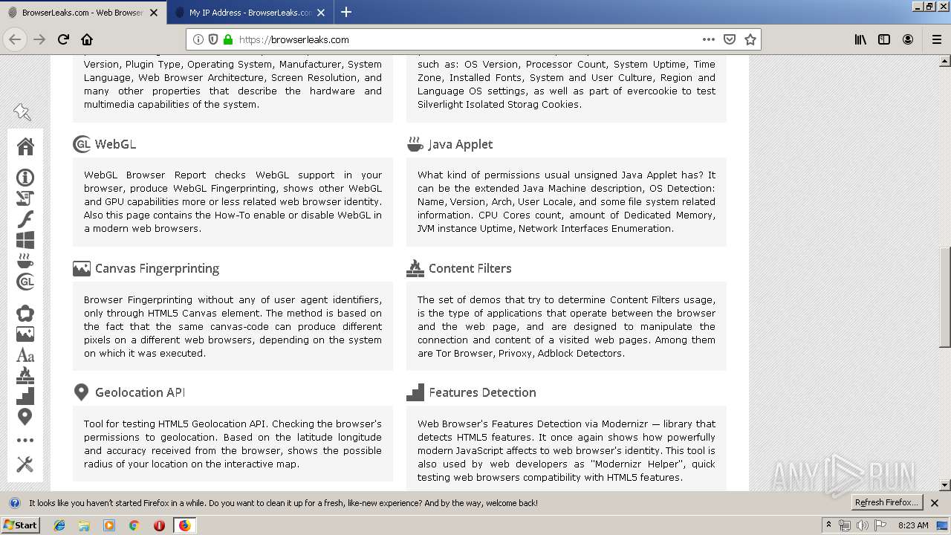Toggle the sidebars view button
The height and width of the screenshot is (535, 951).
pyautogui.click(x=884, y=39)
